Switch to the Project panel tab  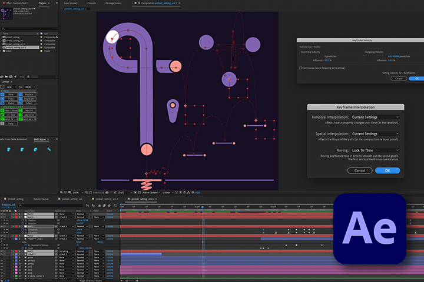(x=42, y=4)
